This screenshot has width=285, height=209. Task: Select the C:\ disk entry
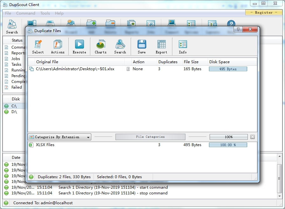click(14, 106)
